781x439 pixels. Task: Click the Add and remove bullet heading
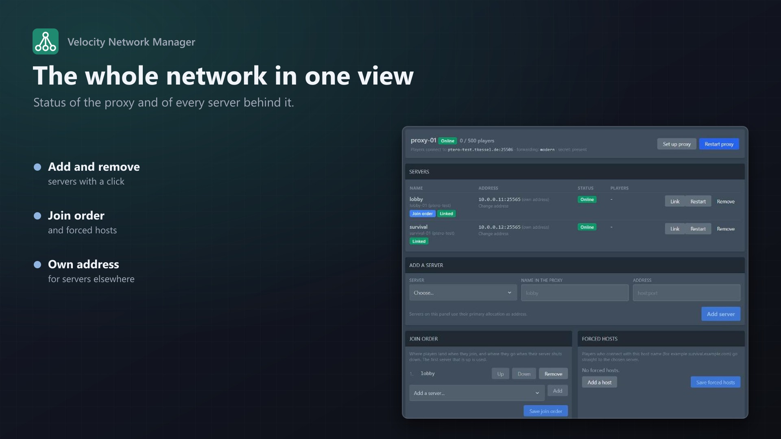94,167
